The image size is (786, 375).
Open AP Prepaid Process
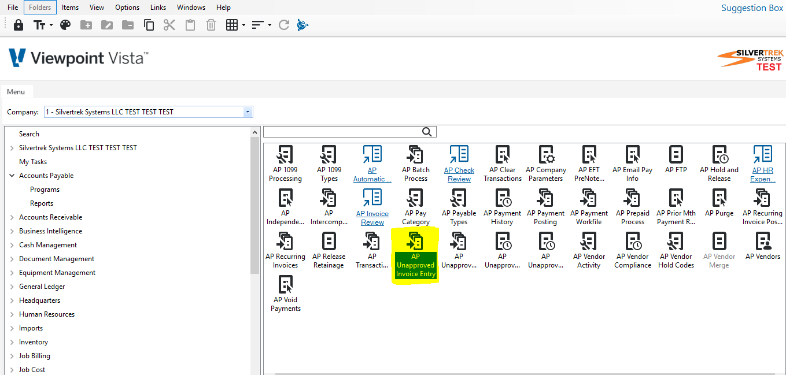tap(633, 207)
